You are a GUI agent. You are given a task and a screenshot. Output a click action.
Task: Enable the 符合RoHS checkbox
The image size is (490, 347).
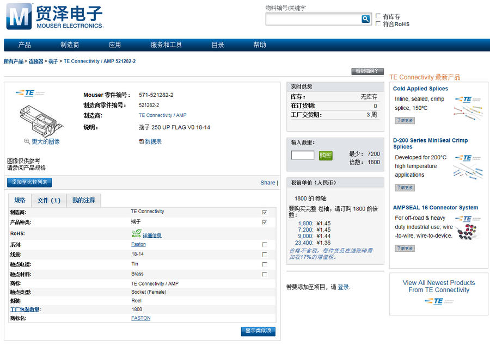(x=378, y=23)
